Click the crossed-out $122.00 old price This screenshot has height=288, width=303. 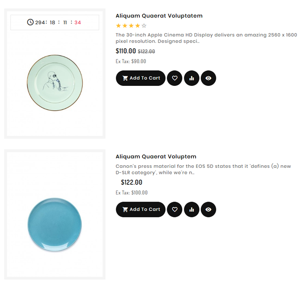tap(146, 52)
